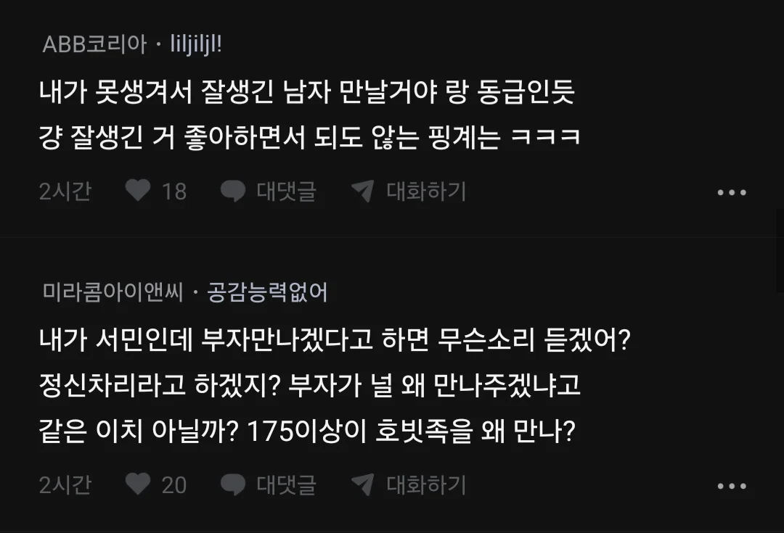Click the like count 20 on the second comment

[x=174, y=484]
